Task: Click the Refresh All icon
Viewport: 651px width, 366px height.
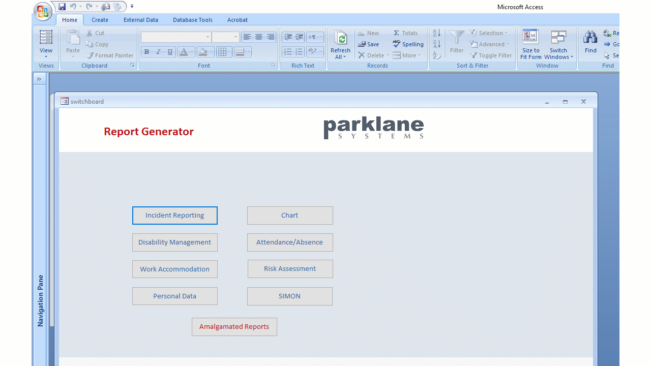Action: [x=340, y=39]
